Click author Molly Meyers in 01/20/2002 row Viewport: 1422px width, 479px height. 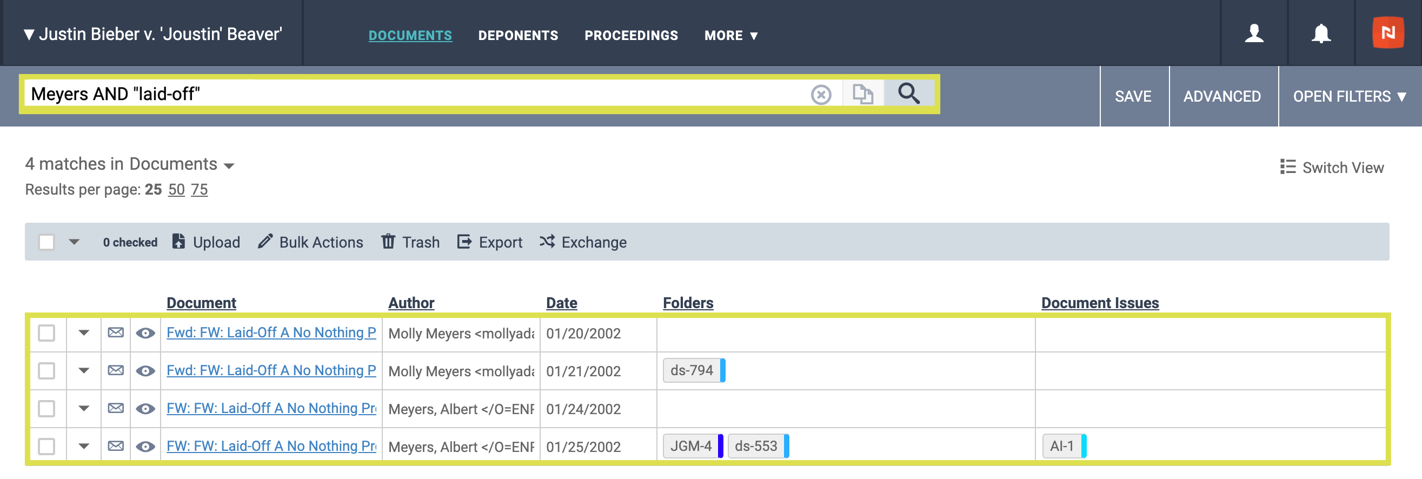pyautogui.click(x=461, y=334)
